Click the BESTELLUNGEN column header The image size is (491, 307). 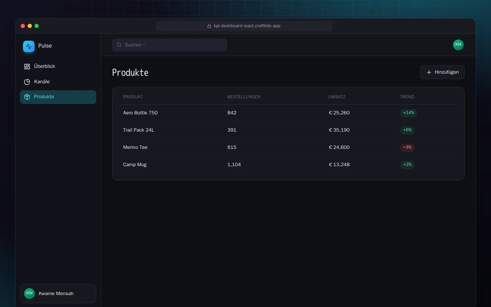(x=244, y=97)
